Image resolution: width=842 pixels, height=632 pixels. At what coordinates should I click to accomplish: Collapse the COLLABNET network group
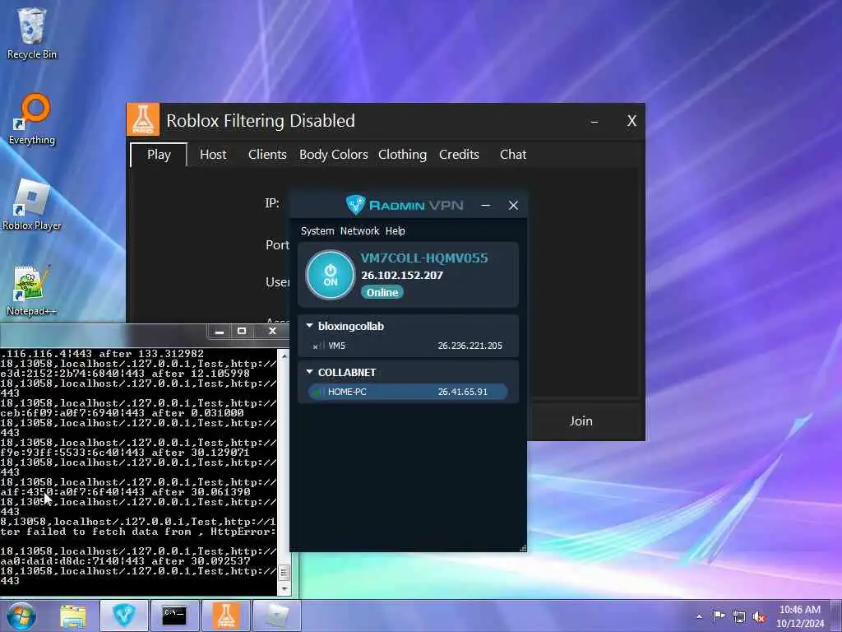(309, 372)
